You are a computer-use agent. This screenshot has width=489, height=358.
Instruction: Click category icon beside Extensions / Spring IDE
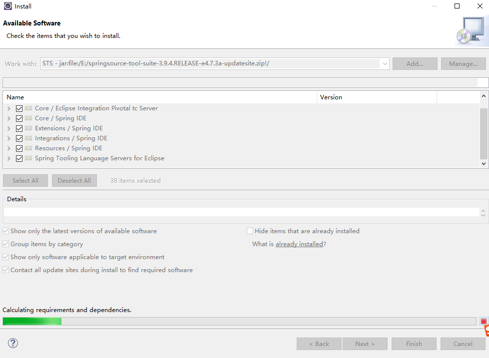[x=28, y=128]
